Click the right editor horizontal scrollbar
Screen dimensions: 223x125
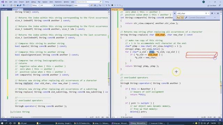point(158,117)
